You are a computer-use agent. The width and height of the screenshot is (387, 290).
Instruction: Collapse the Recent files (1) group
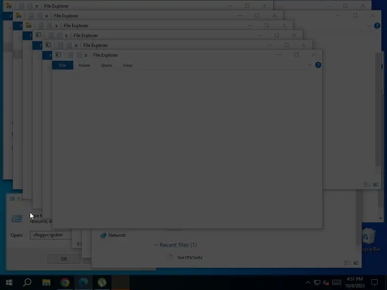coord(156,245)
